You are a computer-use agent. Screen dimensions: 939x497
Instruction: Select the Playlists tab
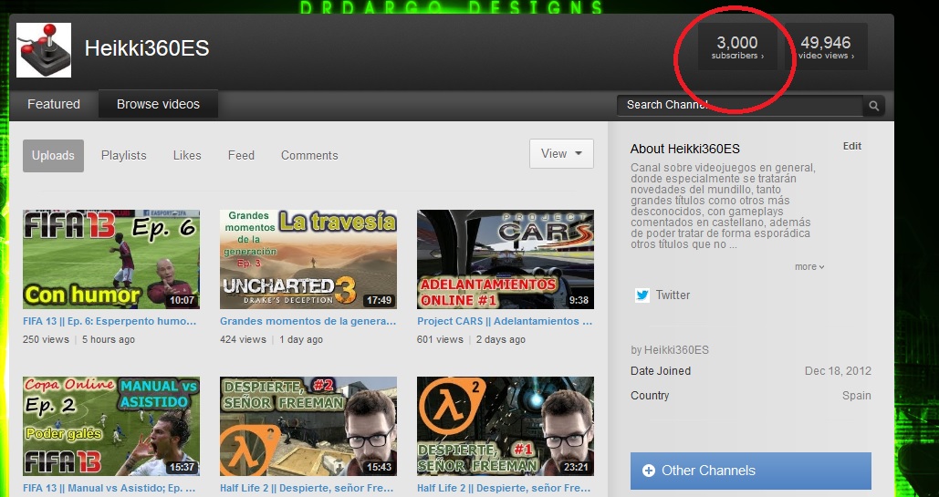pyautogui.click(x=123, y=156)
